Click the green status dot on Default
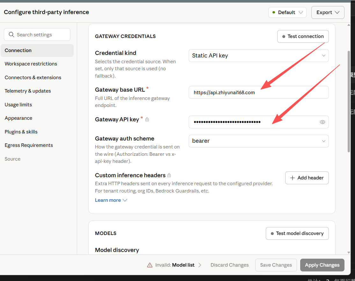Viewport: 355px width, 281px height. (x=274, y=12)
